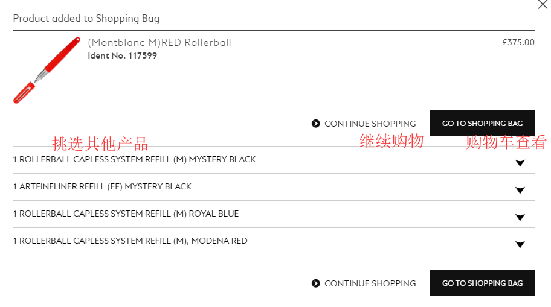551x307 pixels.
Task: Open the (Montblanc M)RED Rollerball product name
Action: pos(159,42)
